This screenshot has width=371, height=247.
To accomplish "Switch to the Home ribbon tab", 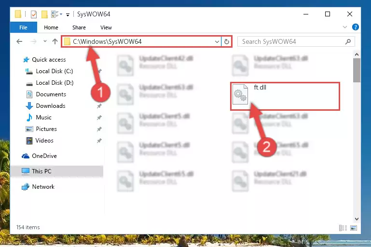I will click(x=51, y=27).
